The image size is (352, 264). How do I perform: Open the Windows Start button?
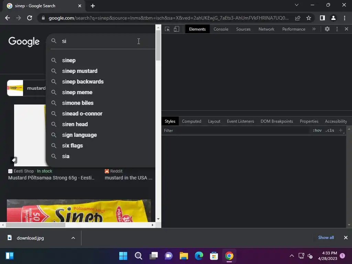[x=123, y=256]
